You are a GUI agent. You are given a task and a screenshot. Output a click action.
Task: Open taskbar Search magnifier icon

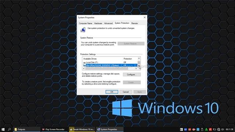click(9, 129)
